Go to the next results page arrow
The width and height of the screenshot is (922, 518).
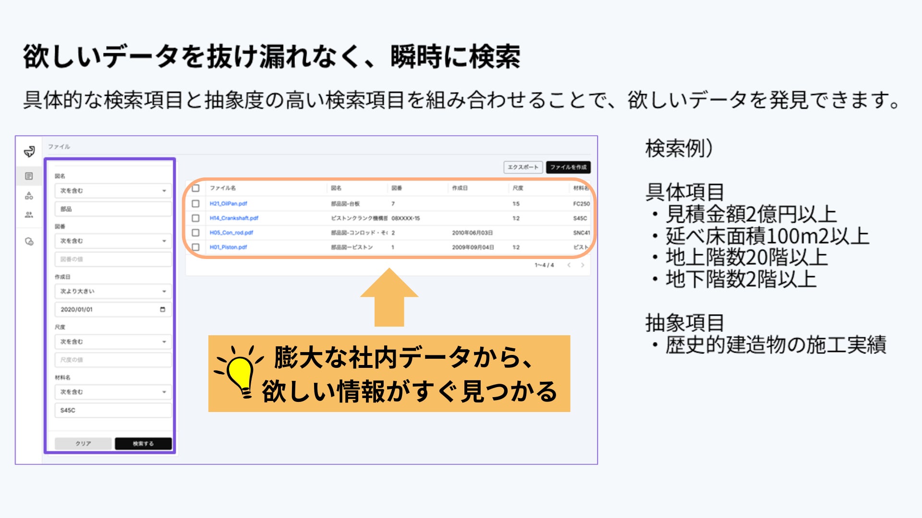tap(582, 265)
